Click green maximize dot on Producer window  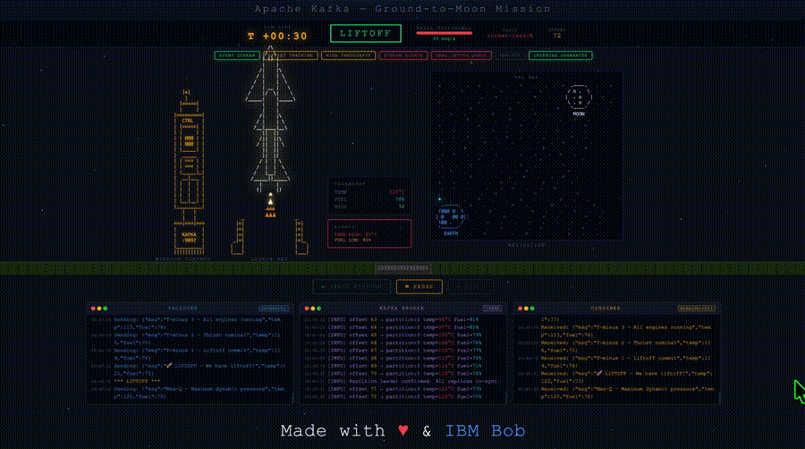point(106,309)
